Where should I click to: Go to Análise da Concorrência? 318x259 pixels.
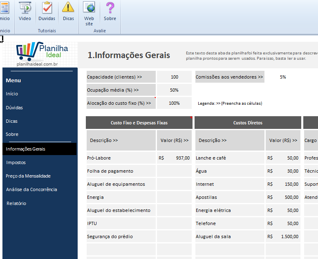click(x=31, y=189)
